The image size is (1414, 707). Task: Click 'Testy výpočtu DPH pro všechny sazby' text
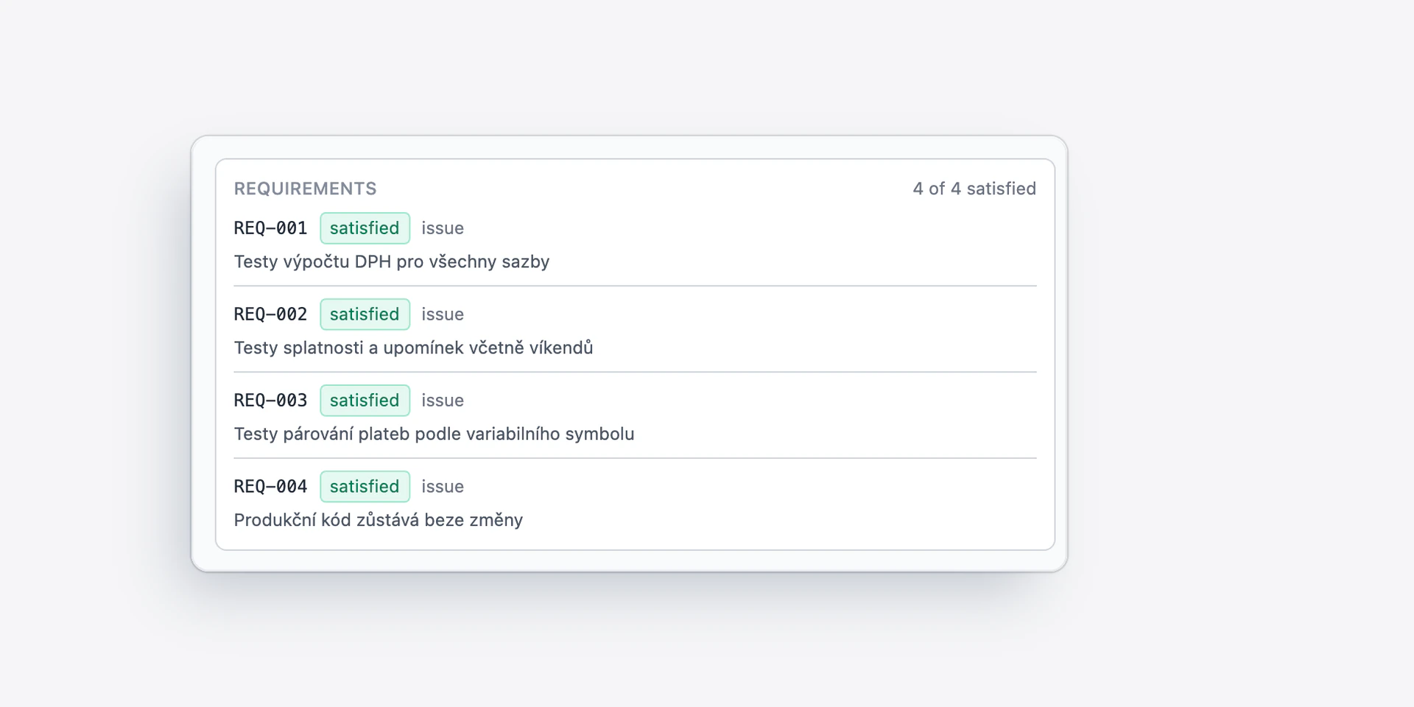pyautogui.click(x=392, y=262)
